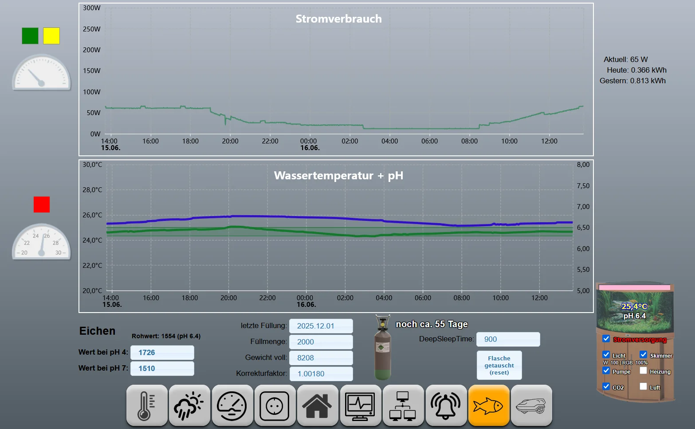Select the gauge meter navigation icon

click(x=232, y=405)
